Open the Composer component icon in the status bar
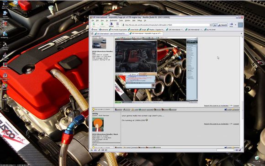Image resolution: width=265 pixels, height=166 pixels. pyautogui.click(x=99, y=150)
